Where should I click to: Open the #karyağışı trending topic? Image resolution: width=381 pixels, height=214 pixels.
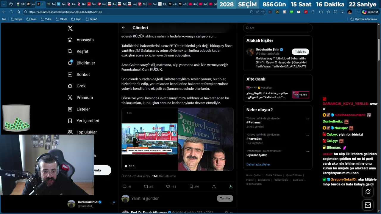(x=254, y=139)
